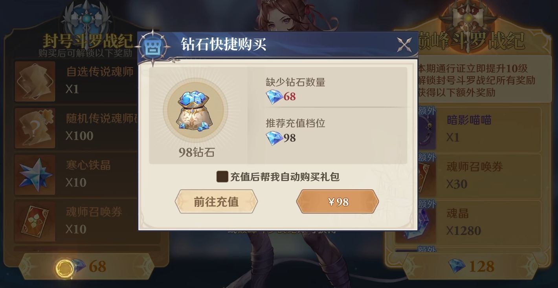Screen dimensions: 558x288
Task: Click the 巅峰斗罗战纪 title emblem
Action: coord(468,22)
